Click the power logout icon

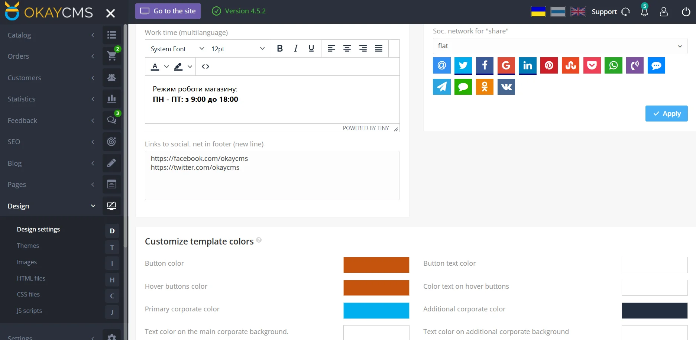point(686,12)
